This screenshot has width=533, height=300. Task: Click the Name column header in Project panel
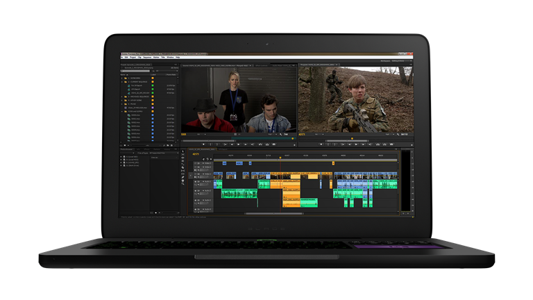coord(124,74)
